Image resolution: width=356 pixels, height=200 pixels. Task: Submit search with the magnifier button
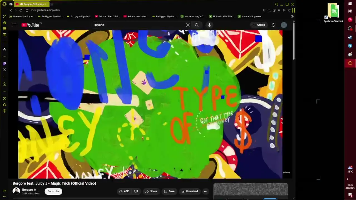197,25
